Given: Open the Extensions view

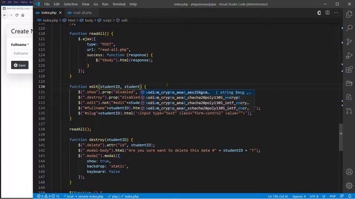Looking at the screenshot, I should coord(349,70).
